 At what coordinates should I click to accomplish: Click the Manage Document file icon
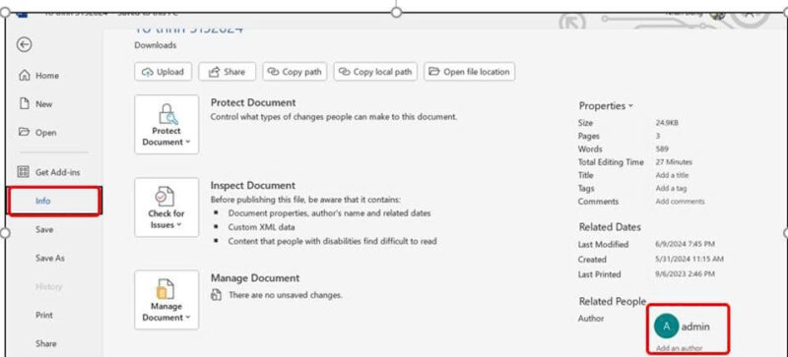[165, 289]
